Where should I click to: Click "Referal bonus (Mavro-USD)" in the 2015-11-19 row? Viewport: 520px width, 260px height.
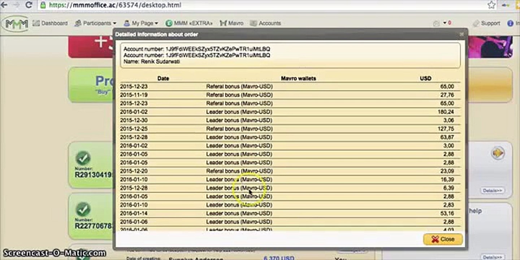pyautogui.click(x=239, y=95)
